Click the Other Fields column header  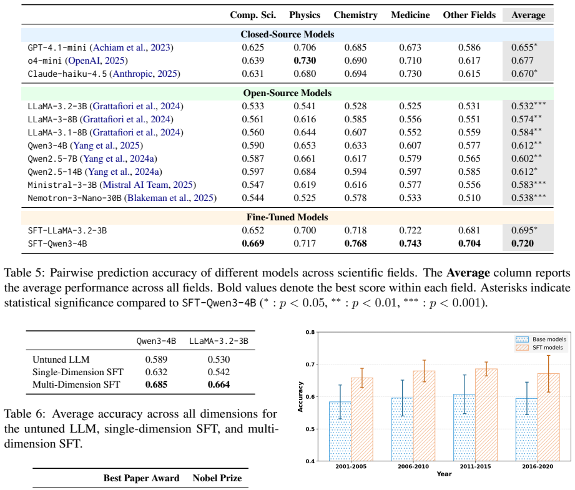coord(469,15)
